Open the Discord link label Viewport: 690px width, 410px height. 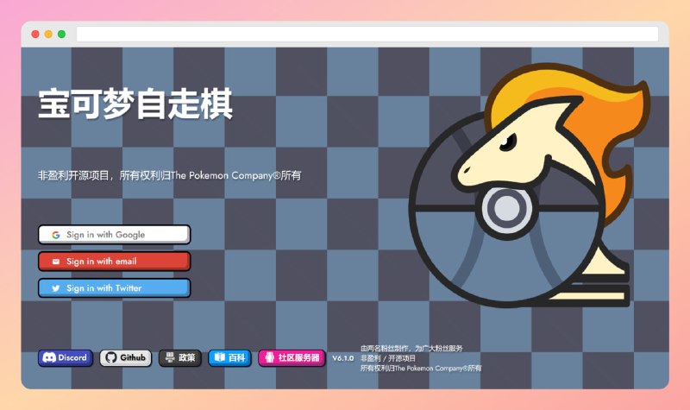click(x=73, y=357)
